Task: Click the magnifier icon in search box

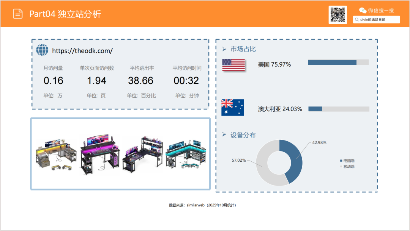Action: 357,19
